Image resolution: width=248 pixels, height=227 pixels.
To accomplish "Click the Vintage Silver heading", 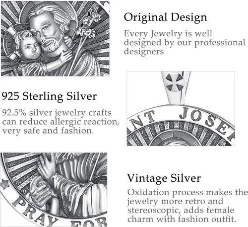I will point(164,178).
